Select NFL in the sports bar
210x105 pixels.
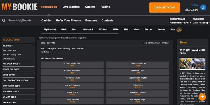pyautogui.click(x=126, y=29)
